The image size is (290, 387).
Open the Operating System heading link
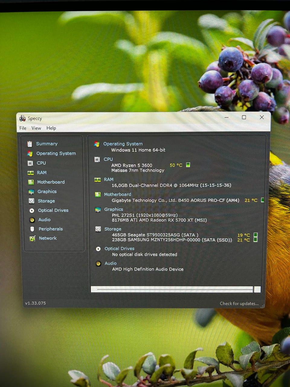point(123,144)
